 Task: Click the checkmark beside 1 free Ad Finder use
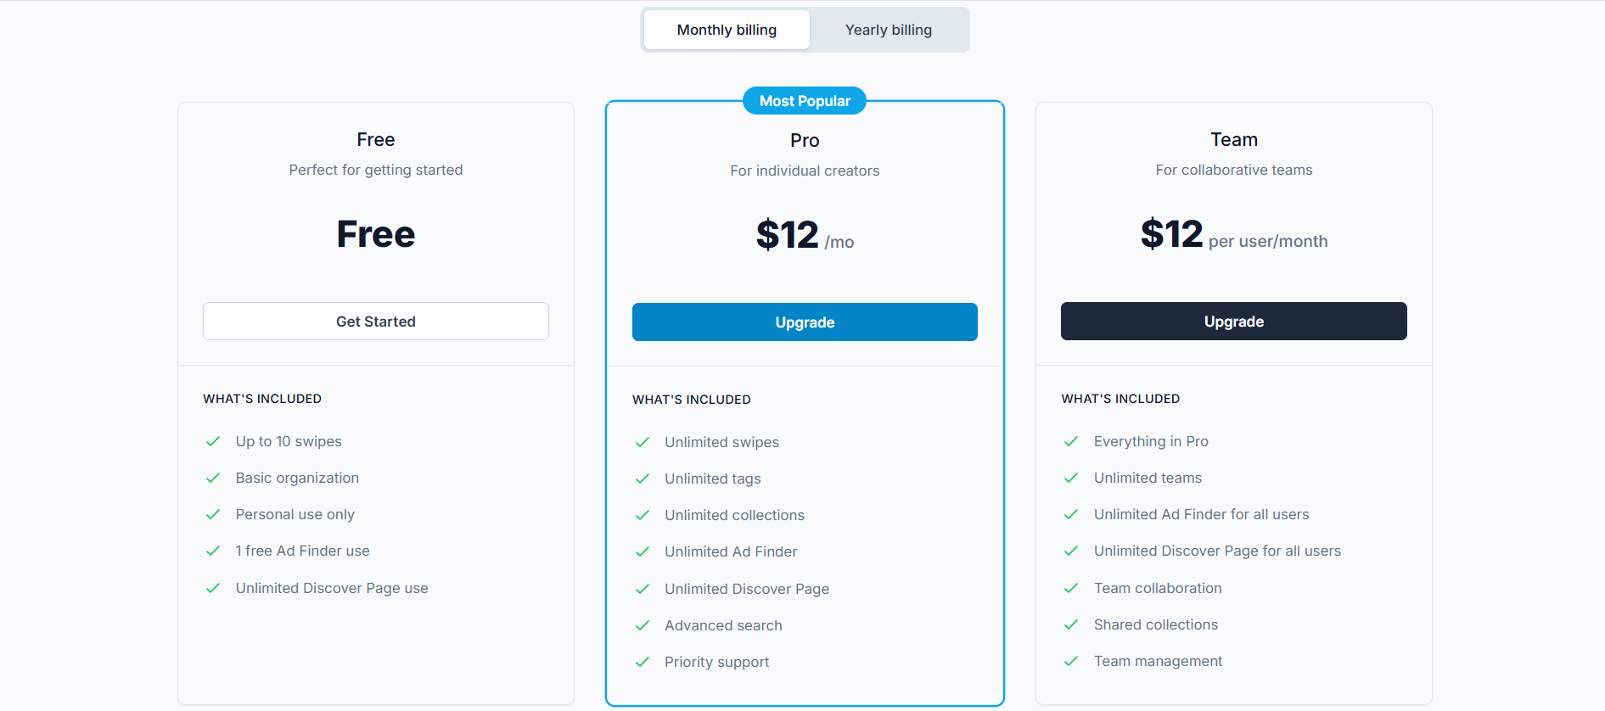point(213,551)
